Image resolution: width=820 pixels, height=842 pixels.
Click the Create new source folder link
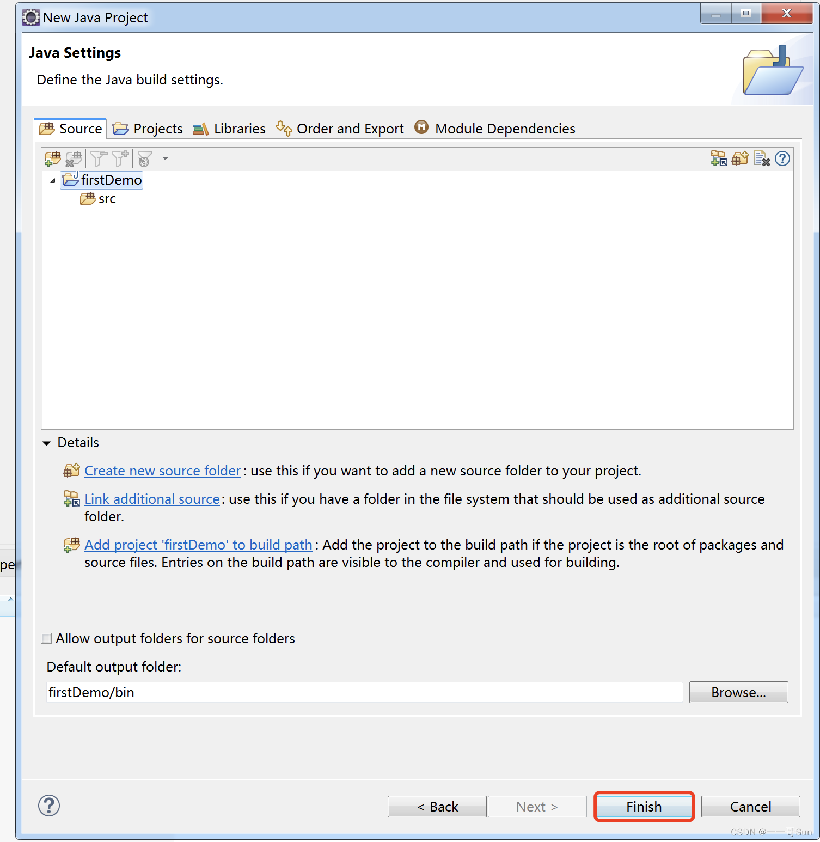click(162, 471)
